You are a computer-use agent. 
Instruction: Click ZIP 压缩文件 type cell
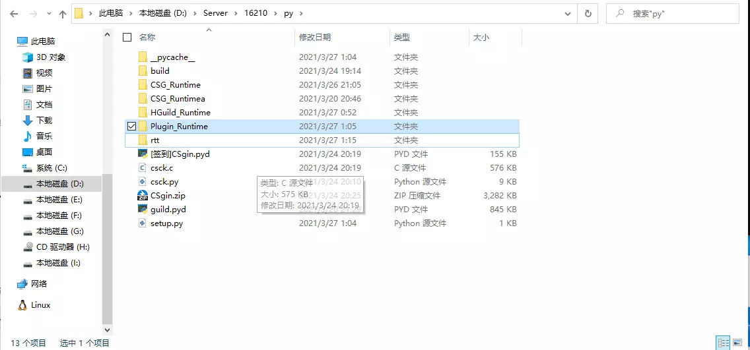pos(417,196)
